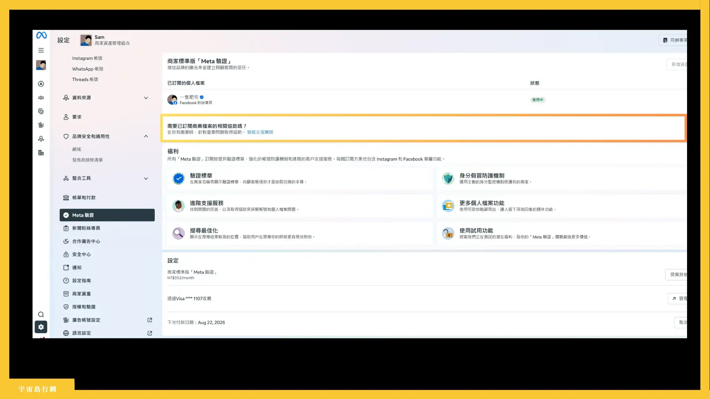Open 商家資產 in settings menu
This screenshot has height=399, width=710.
coord(81,294)
